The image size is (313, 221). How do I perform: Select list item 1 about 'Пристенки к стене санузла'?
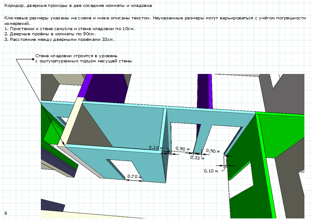click(70, 28)
